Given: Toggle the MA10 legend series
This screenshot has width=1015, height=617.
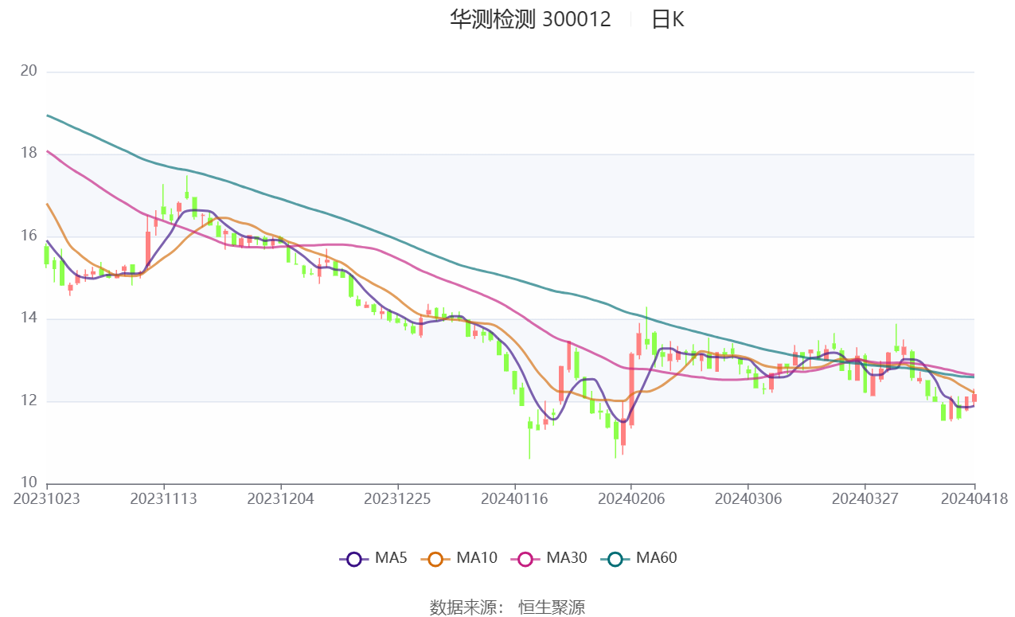Looking at the screenshot, I should click(459, 558).
